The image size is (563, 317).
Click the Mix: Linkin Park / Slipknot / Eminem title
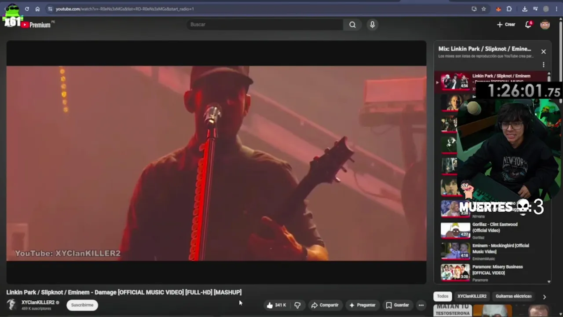[485, 49]
